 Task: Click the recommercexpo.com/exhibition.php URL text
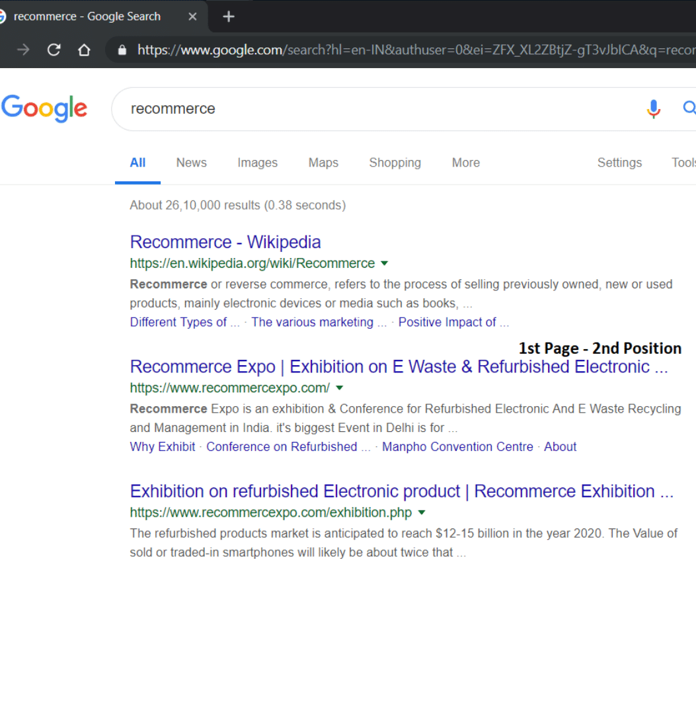point(271,513)
